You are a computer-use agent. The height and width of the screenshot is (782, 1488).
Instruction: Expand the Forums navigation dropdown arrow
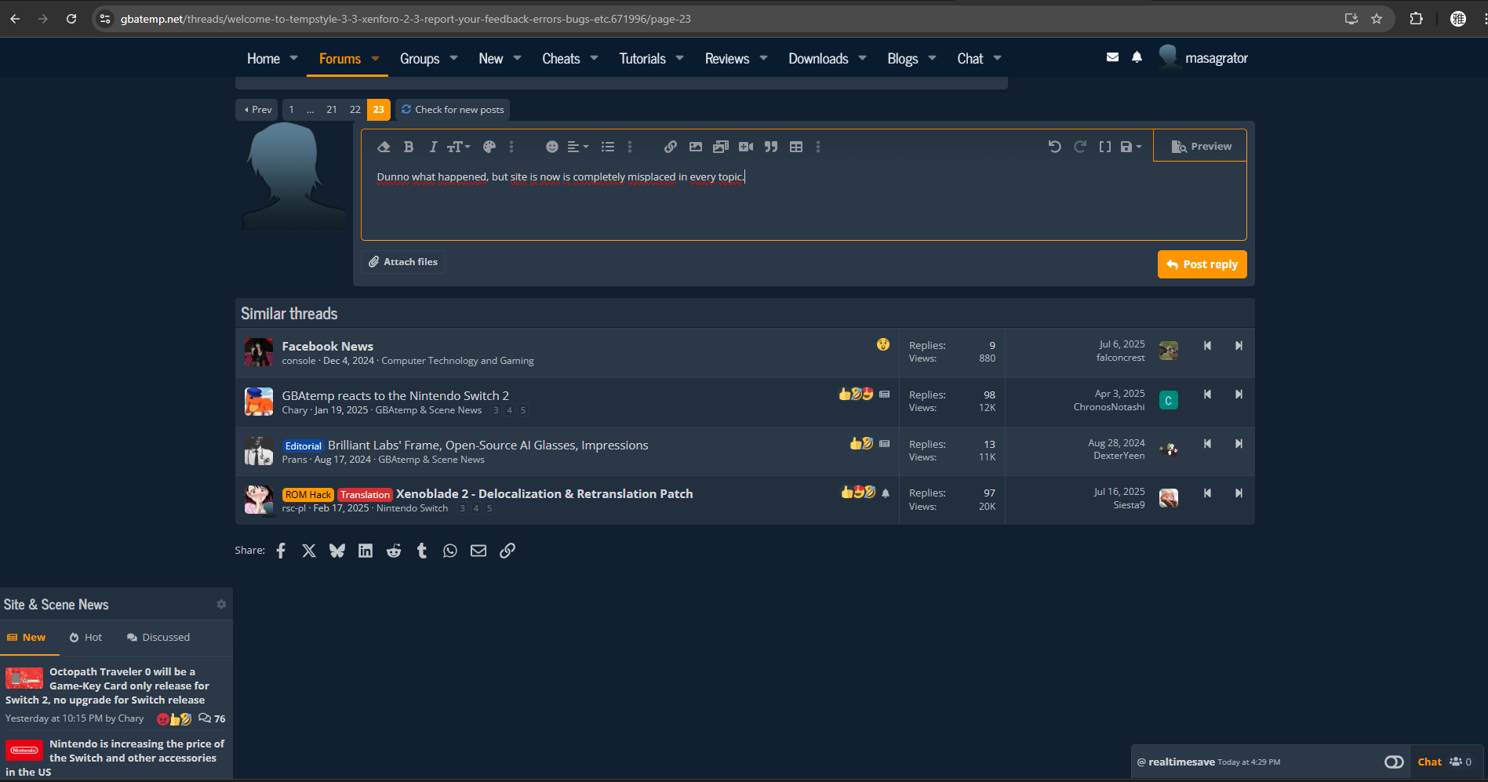coord(376,59)
